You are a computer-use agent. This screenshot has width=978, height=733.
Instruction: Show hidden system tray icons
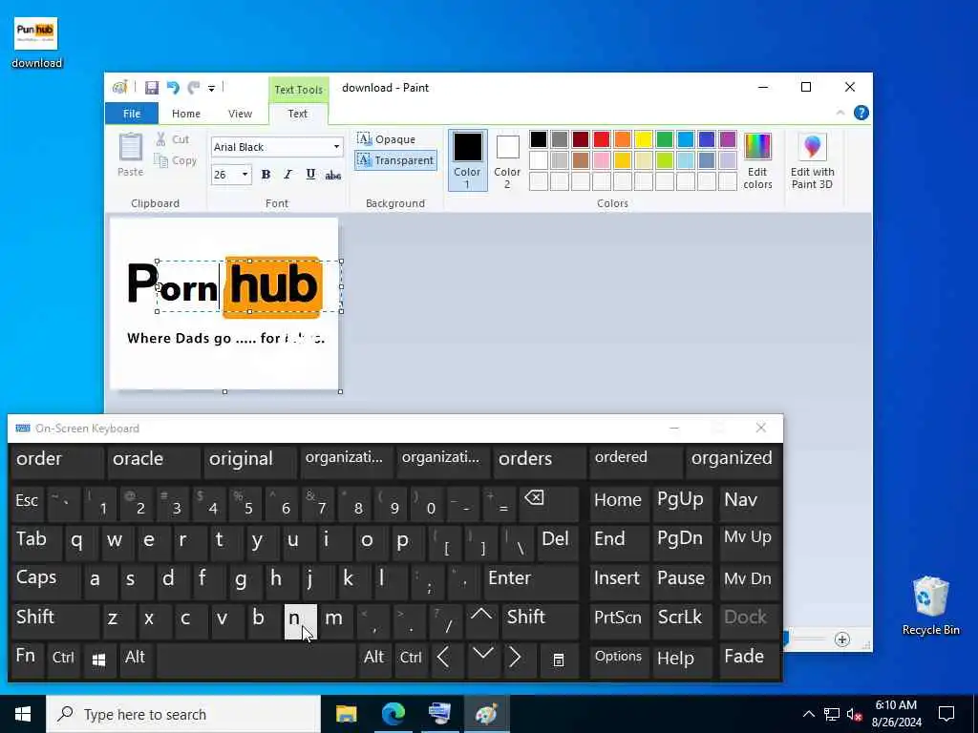[808, 714]
